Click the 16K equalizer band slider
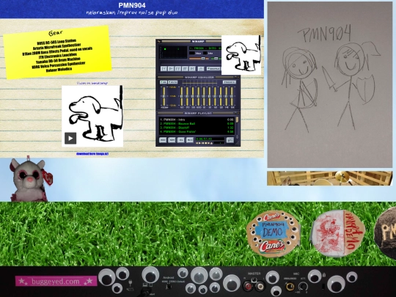The width and height of the screenshot is (396, 297). click(x=232, y=96)
